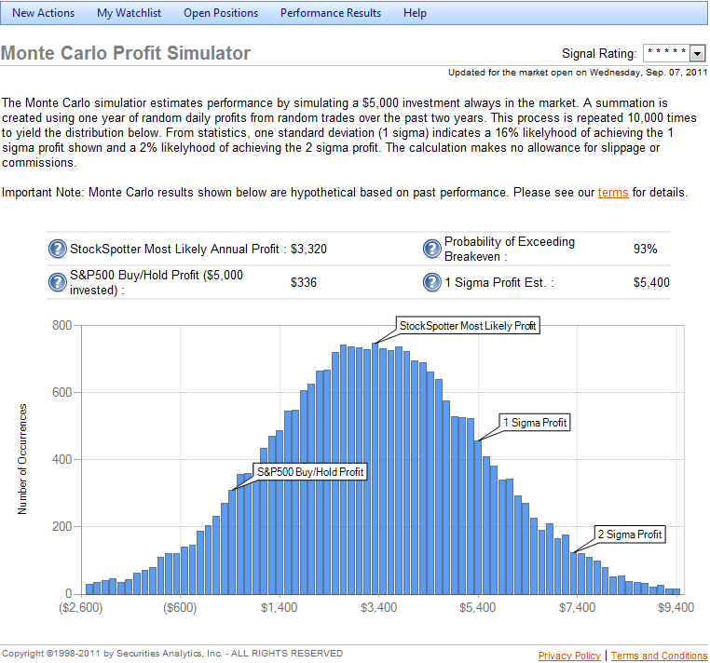Viewport: 710px width, 663px height.
Task: Click help icon beside S&P500 Buy/Hold Profit
Action: click(58, 282)
